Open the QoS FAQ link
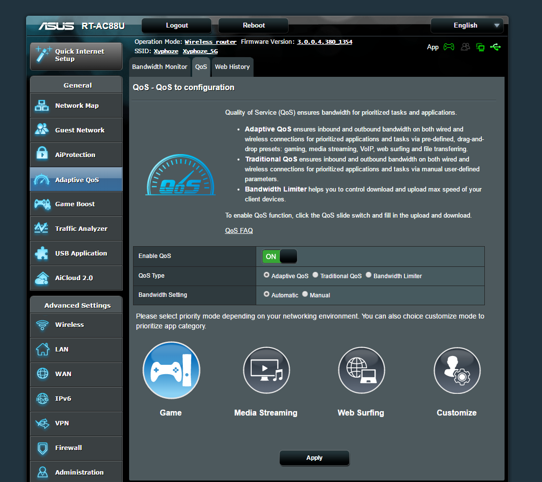Image resolution: width=542 pixels, height=482 pixels. (239, 230)
